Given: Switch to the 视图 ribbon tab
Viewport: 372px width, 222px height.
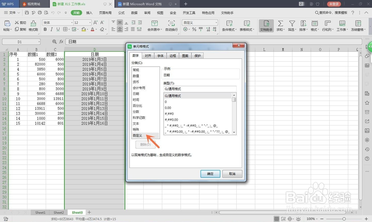Looking at the screenshot, I should [160, 13].
